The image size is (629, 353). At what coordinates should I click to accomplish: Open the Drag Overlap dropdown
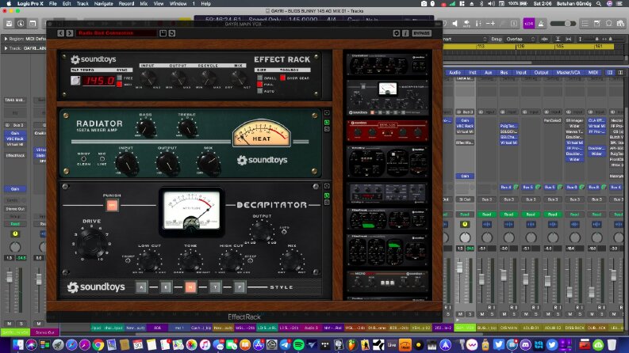pyautogui.click(x=520, y=39)
